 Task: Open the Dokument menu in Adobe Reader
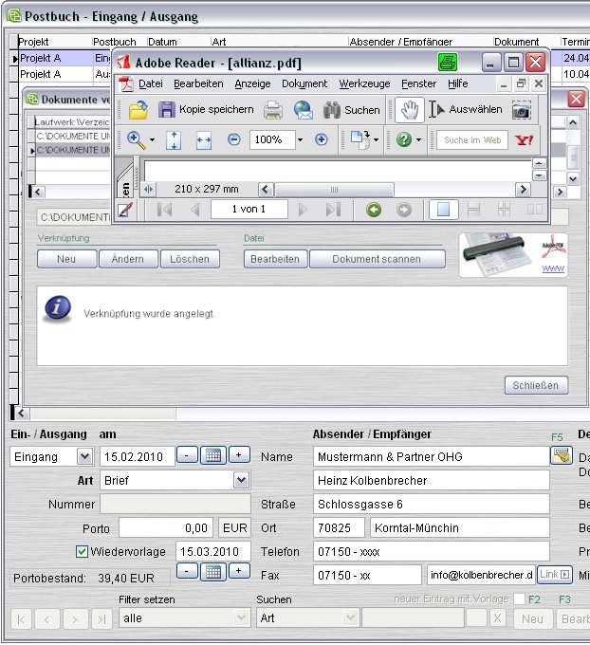click(304, 83)
